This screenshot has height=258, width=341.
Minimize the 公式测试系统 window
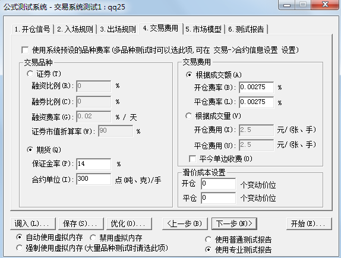pyautogui.click(x=286, y=5)
